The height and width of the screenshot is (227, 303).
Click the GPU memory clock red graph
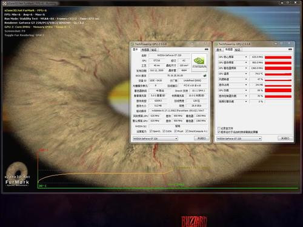click(x=278, y=63)
